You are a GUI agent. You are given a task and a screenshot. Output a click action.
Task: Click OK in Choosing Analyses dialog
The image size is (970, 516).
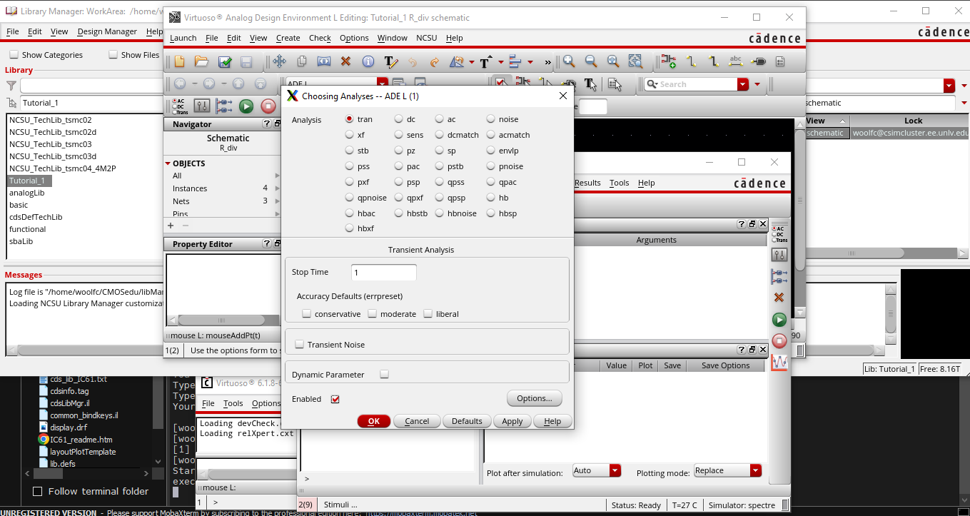click(x=374, y=421)
